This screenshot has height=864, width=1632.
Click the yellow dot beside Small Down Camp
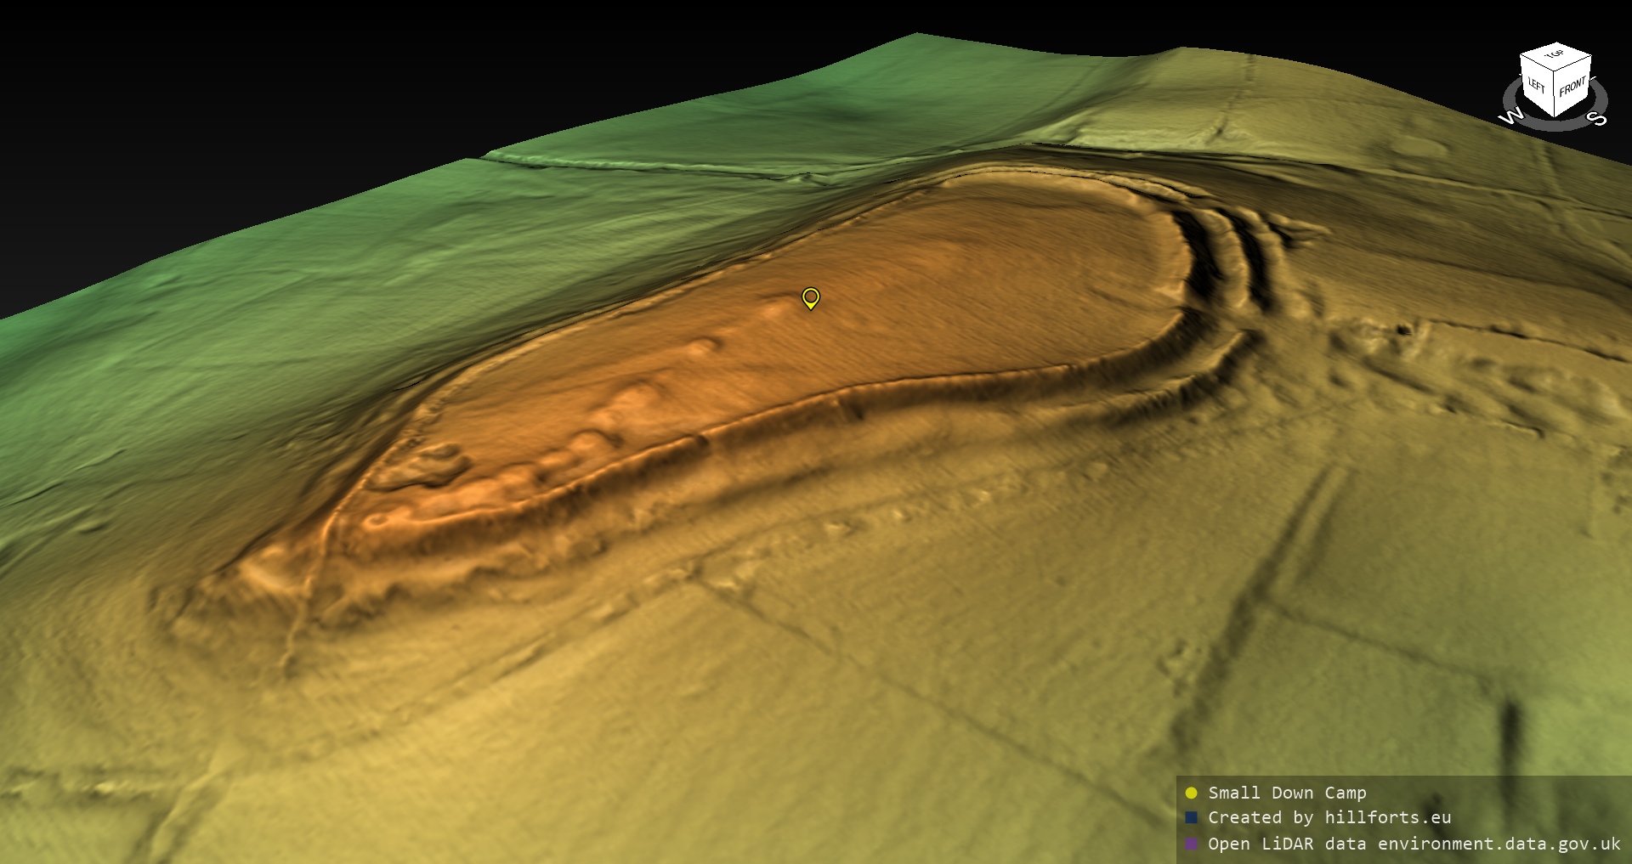(1191, 793)
